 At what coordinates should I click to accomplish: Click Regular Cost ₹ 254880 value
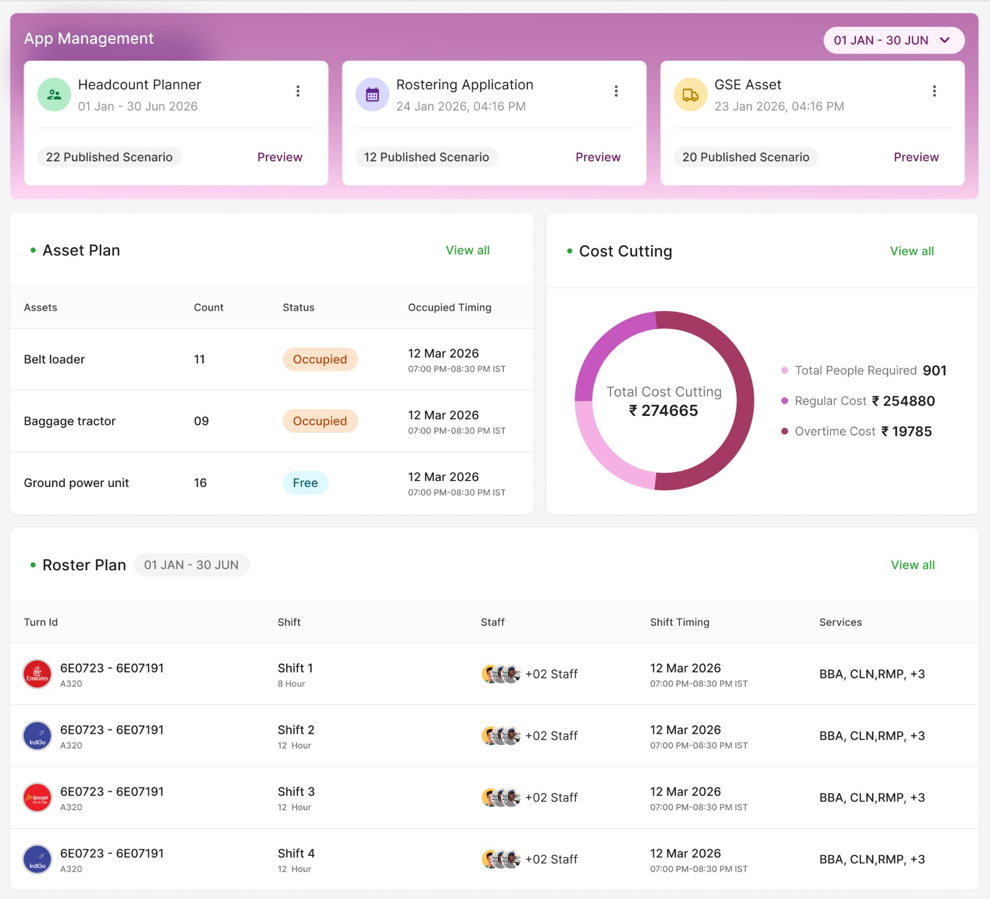(x=903, y=401)
